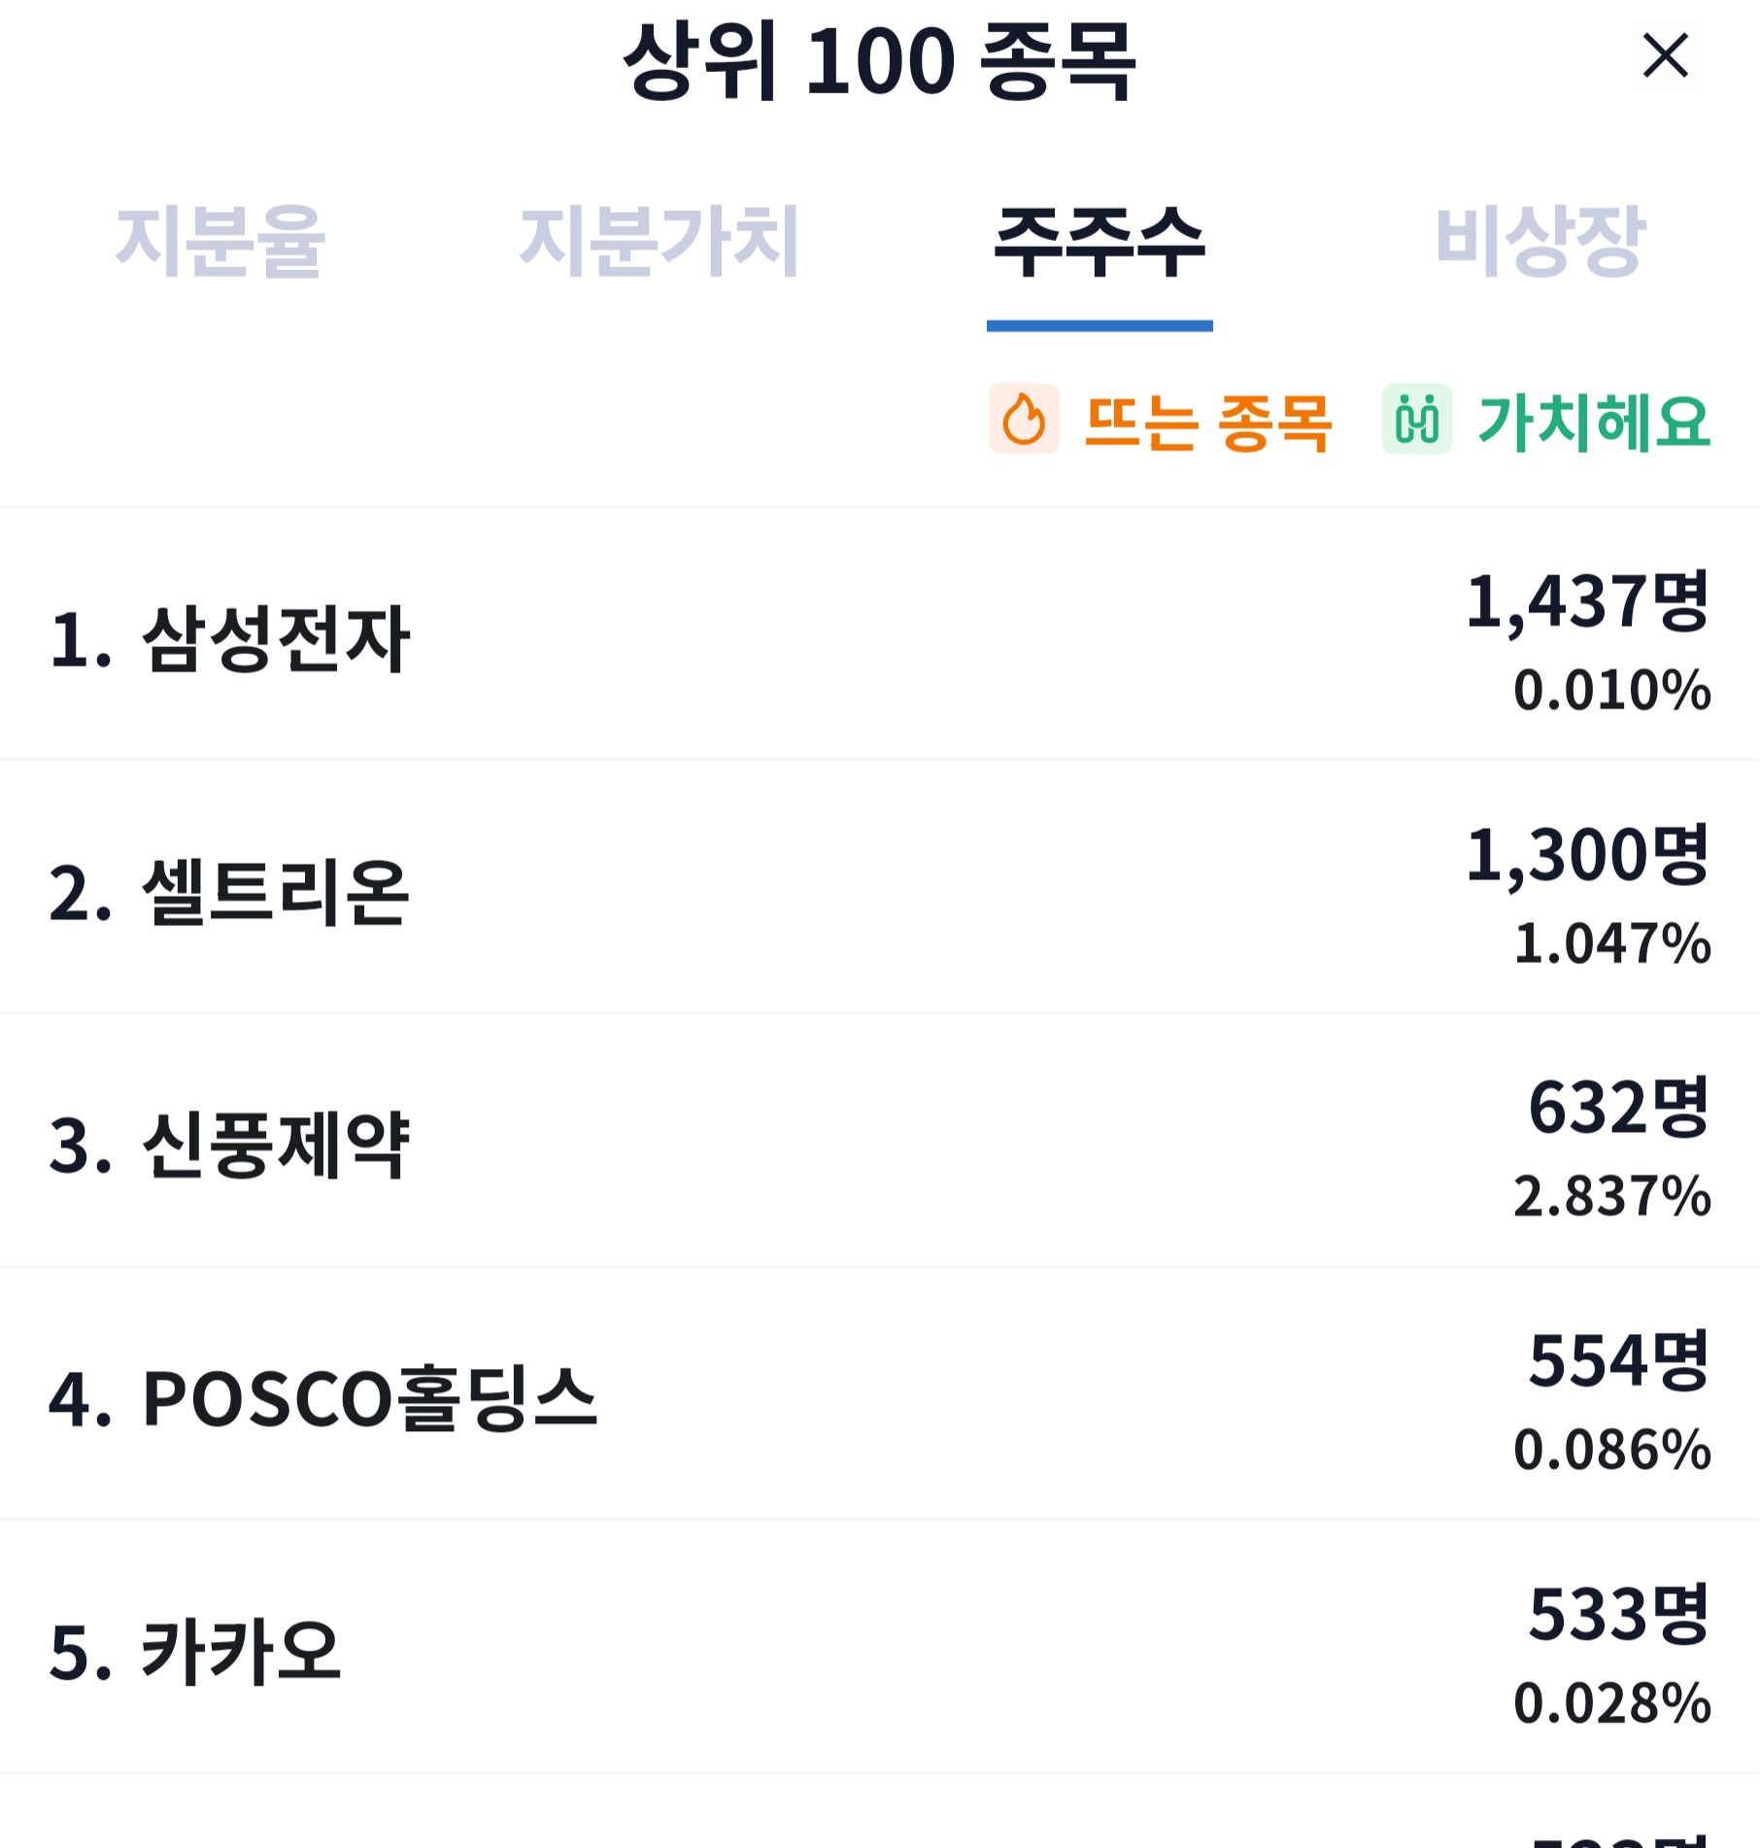
Task: Click the 533명 shareholder count
Action: 1619,1615
